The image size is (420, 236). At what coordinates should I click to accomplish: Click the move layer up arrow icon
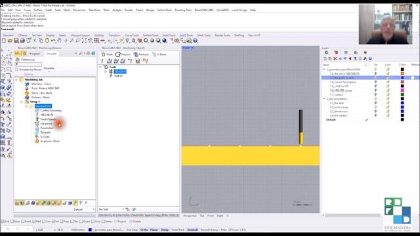[x=340, y=58]
